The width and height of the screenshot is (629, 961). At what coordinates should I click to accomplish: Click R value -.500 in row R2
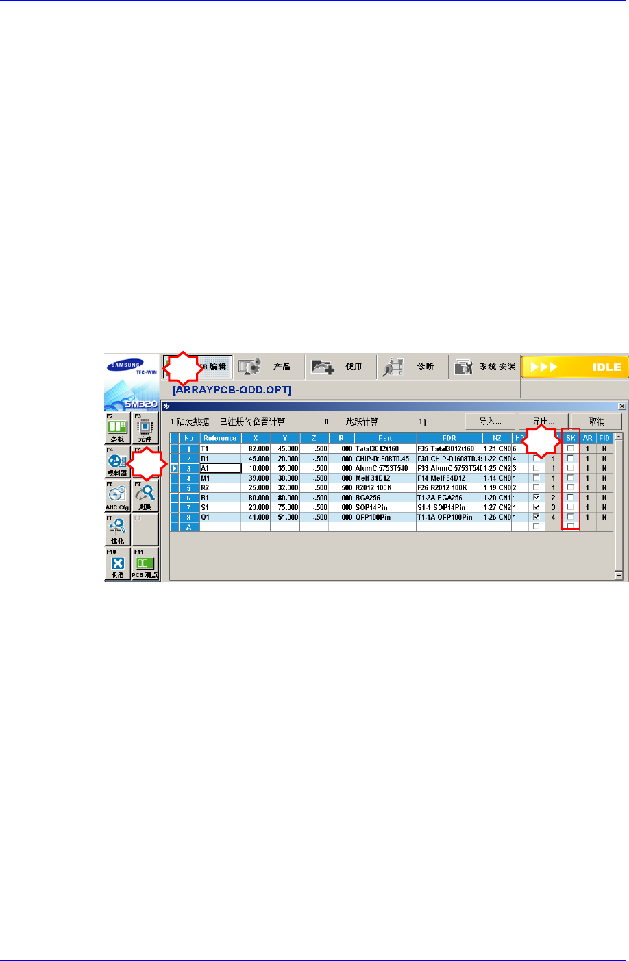tap(341, 487)
